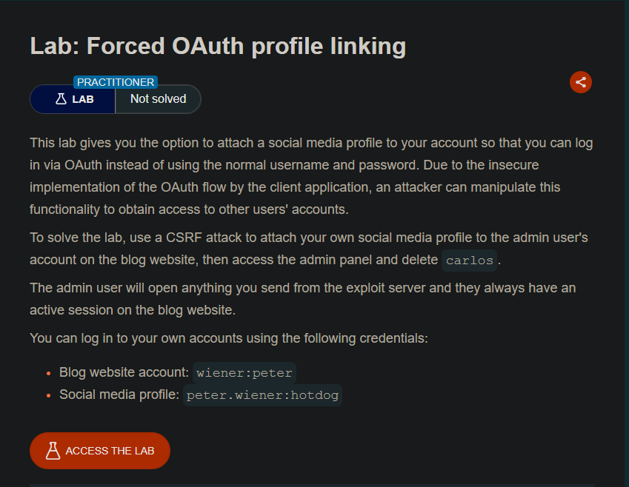This screenshot has height=487, width=629.
Task: Click the Forced OAuth profile linking heading
Action: coord(219,46)
